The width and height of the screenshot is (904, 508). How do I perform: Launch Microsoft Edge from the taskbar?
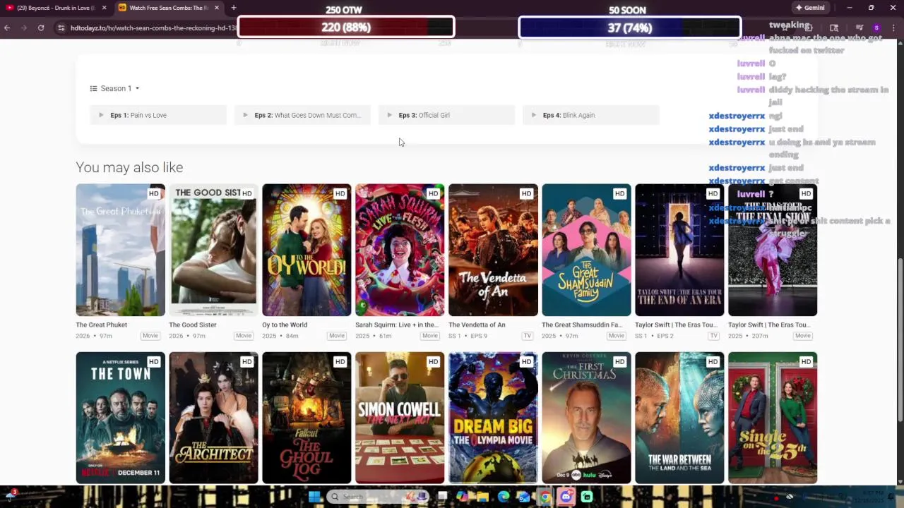pos(504,497)
